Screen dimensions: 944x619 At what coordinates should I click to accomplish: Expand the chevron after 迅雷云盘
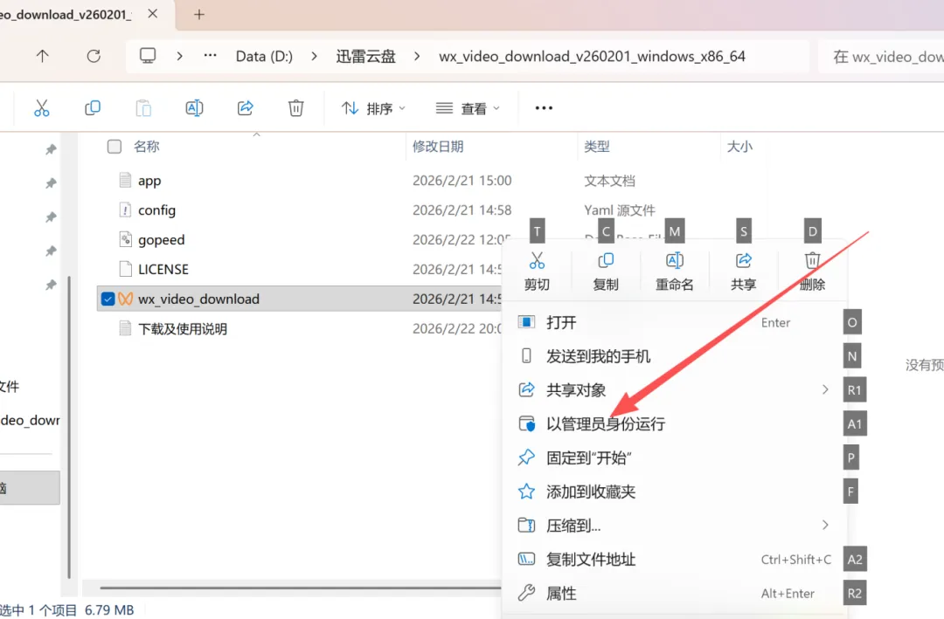point(417,56)
